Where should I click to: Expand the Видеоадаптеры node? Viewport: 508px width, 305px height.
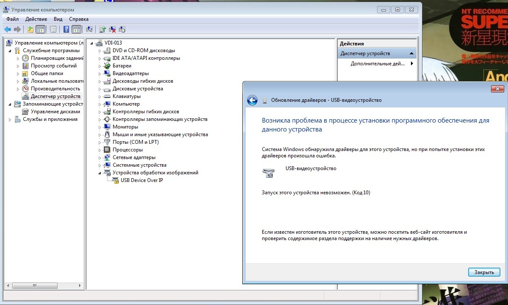(100, 73)
